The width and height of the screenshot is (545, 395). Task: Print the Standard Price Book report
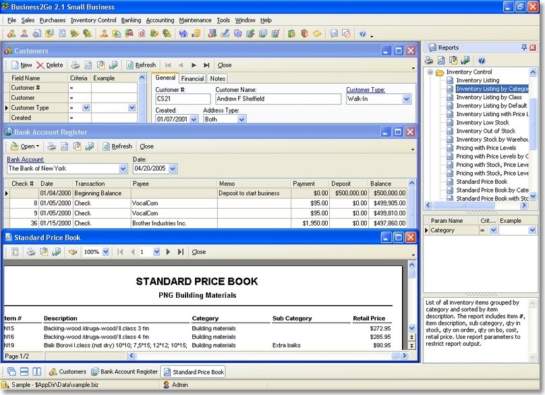coord(31,251)
